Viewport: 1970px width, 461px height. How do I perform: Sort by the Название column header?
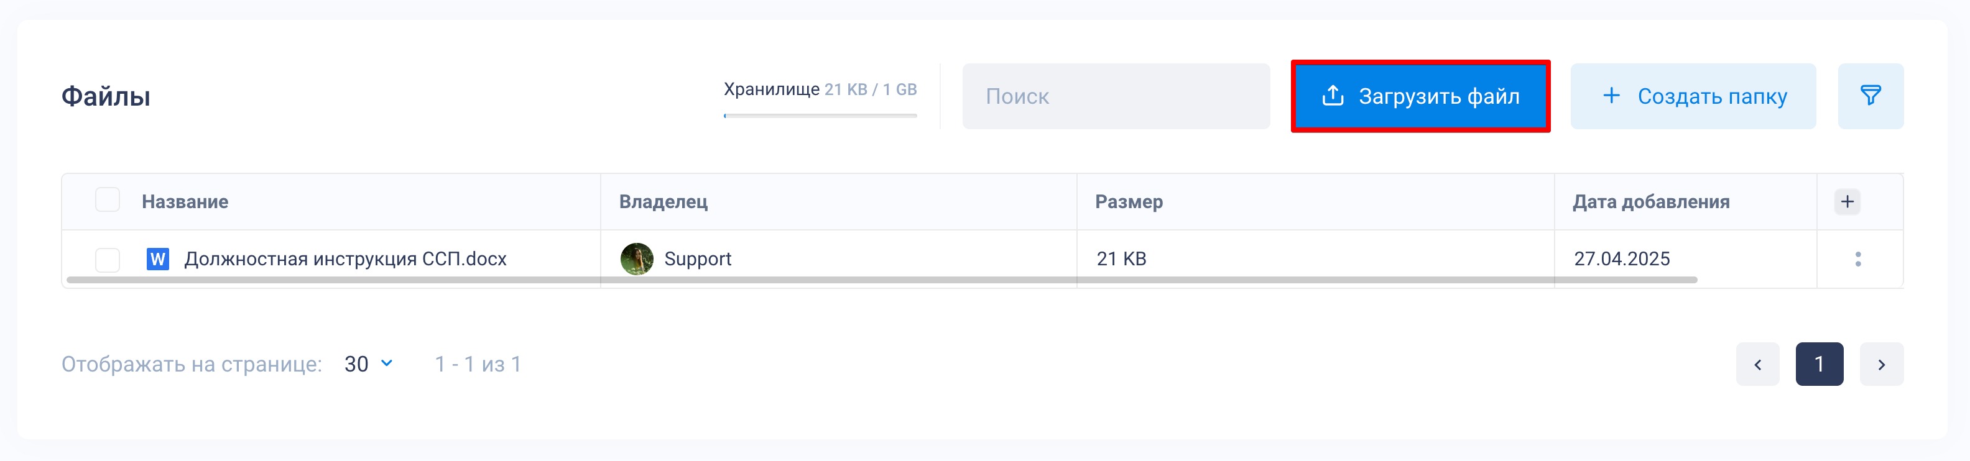coord(185,202)
